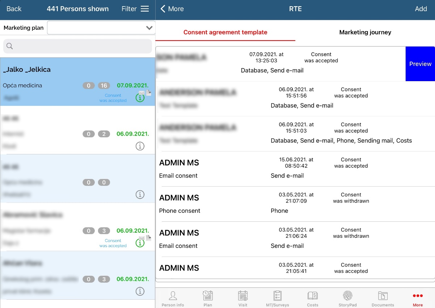Go back using the More chevron
The height and width of the screenshot is (308, 435).
click(172, 9)
